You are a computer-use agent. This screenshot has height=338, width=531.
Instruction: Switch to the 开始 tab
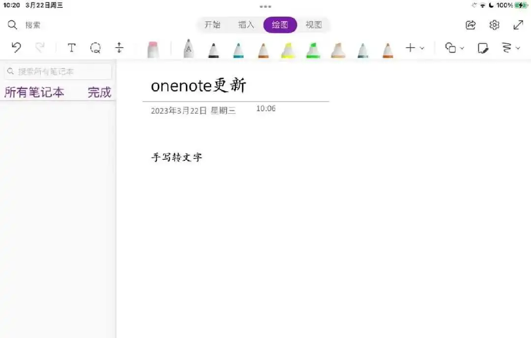pyautogui.click(x=212, y=25)
